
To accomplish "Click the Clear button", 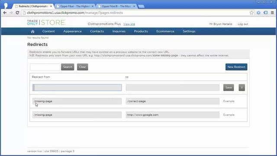I will click(83, 67).
